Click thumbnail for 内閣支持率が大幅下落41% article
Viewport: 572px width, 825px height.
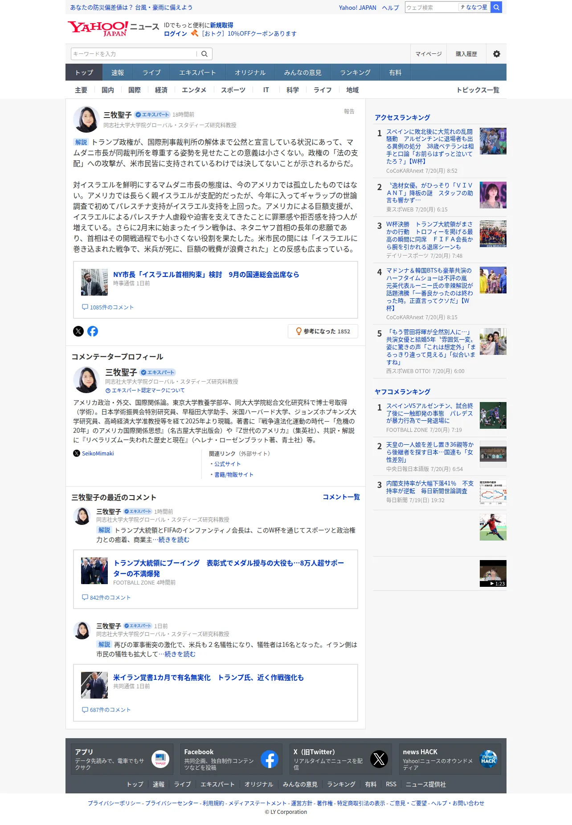[493, 493]
